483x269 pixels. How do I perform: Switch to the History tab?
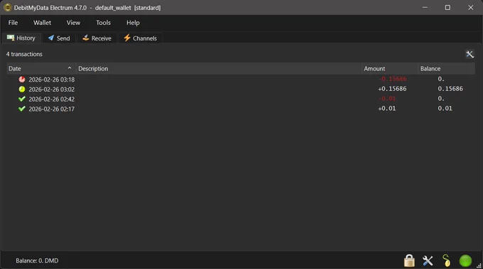[x=21, y=38]
